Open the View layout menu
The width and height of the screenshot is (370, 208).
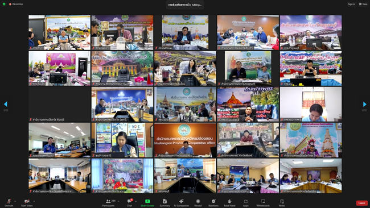[x=363, y=4]
